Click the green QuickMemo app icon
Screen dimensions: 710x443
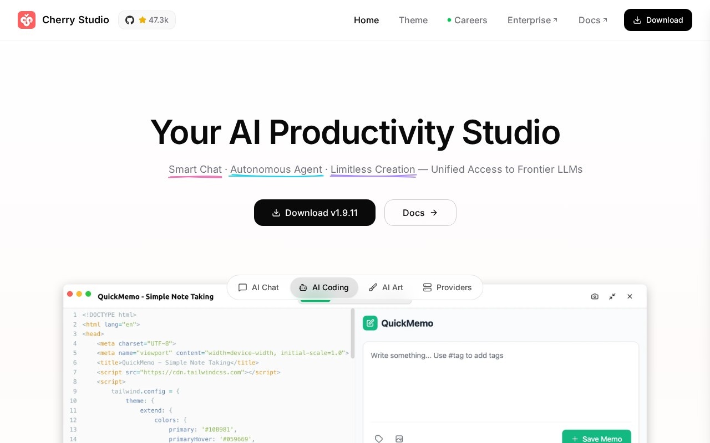(x=370, y=323)
